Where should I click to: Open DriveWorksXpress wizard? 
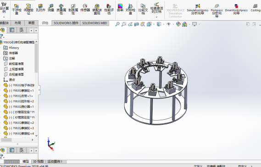point(236,9)
